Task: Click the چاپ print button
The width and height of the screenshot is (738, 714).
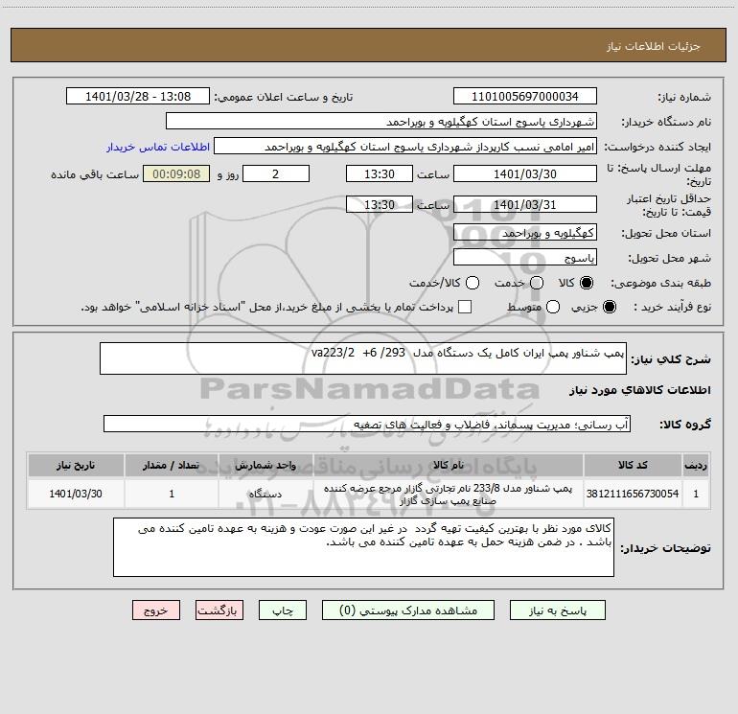Action: pos(283,610)
